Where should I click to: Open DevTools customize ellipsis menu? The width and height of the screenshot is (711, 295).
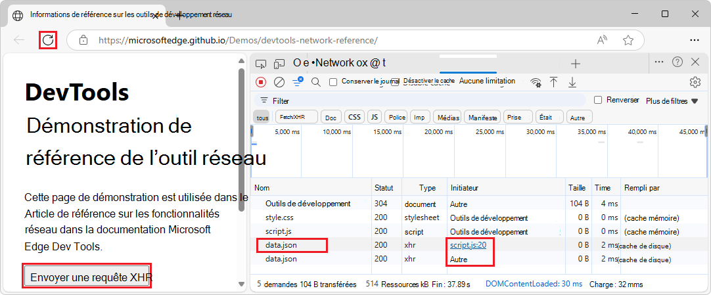(x=659, y=62)
